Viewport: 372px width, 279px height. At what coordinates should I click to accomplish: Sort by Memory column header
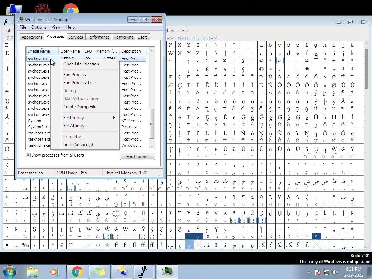click(x=106, y=51)
